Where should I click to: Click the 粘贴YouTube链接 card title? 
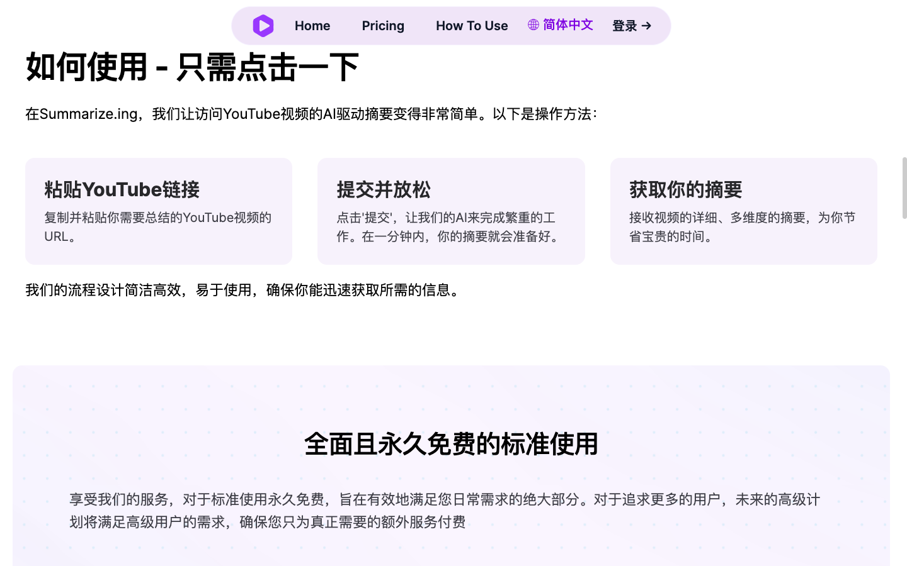click(122, 189)
